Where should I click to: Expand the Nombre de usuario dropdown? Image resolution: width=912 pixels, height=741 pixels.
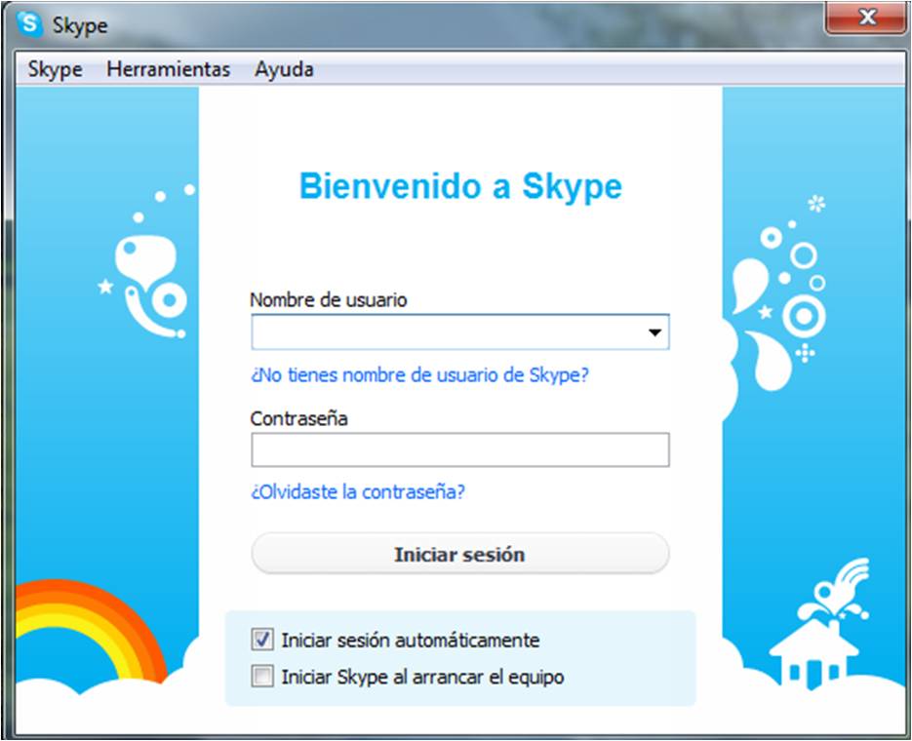coord(655,331)
